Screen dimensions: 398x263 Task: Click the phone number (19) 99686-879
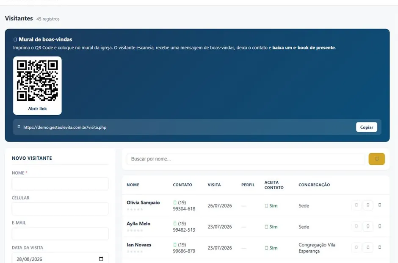184,248
